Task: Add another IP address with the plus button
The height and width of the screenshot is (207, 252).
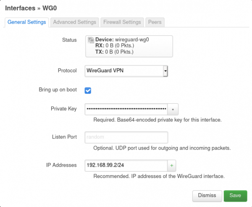Action: 171,165
